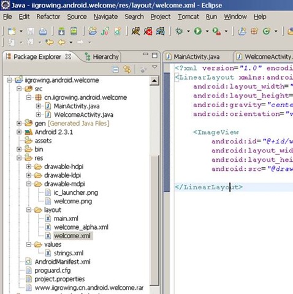This screenshot has width=293, height=294.
Task: Open Package Explorer view menu triangle
Action: 154,67
